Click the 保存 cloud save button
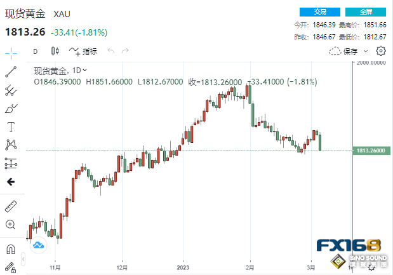This screenshot has height=275, width=393. 343,51
